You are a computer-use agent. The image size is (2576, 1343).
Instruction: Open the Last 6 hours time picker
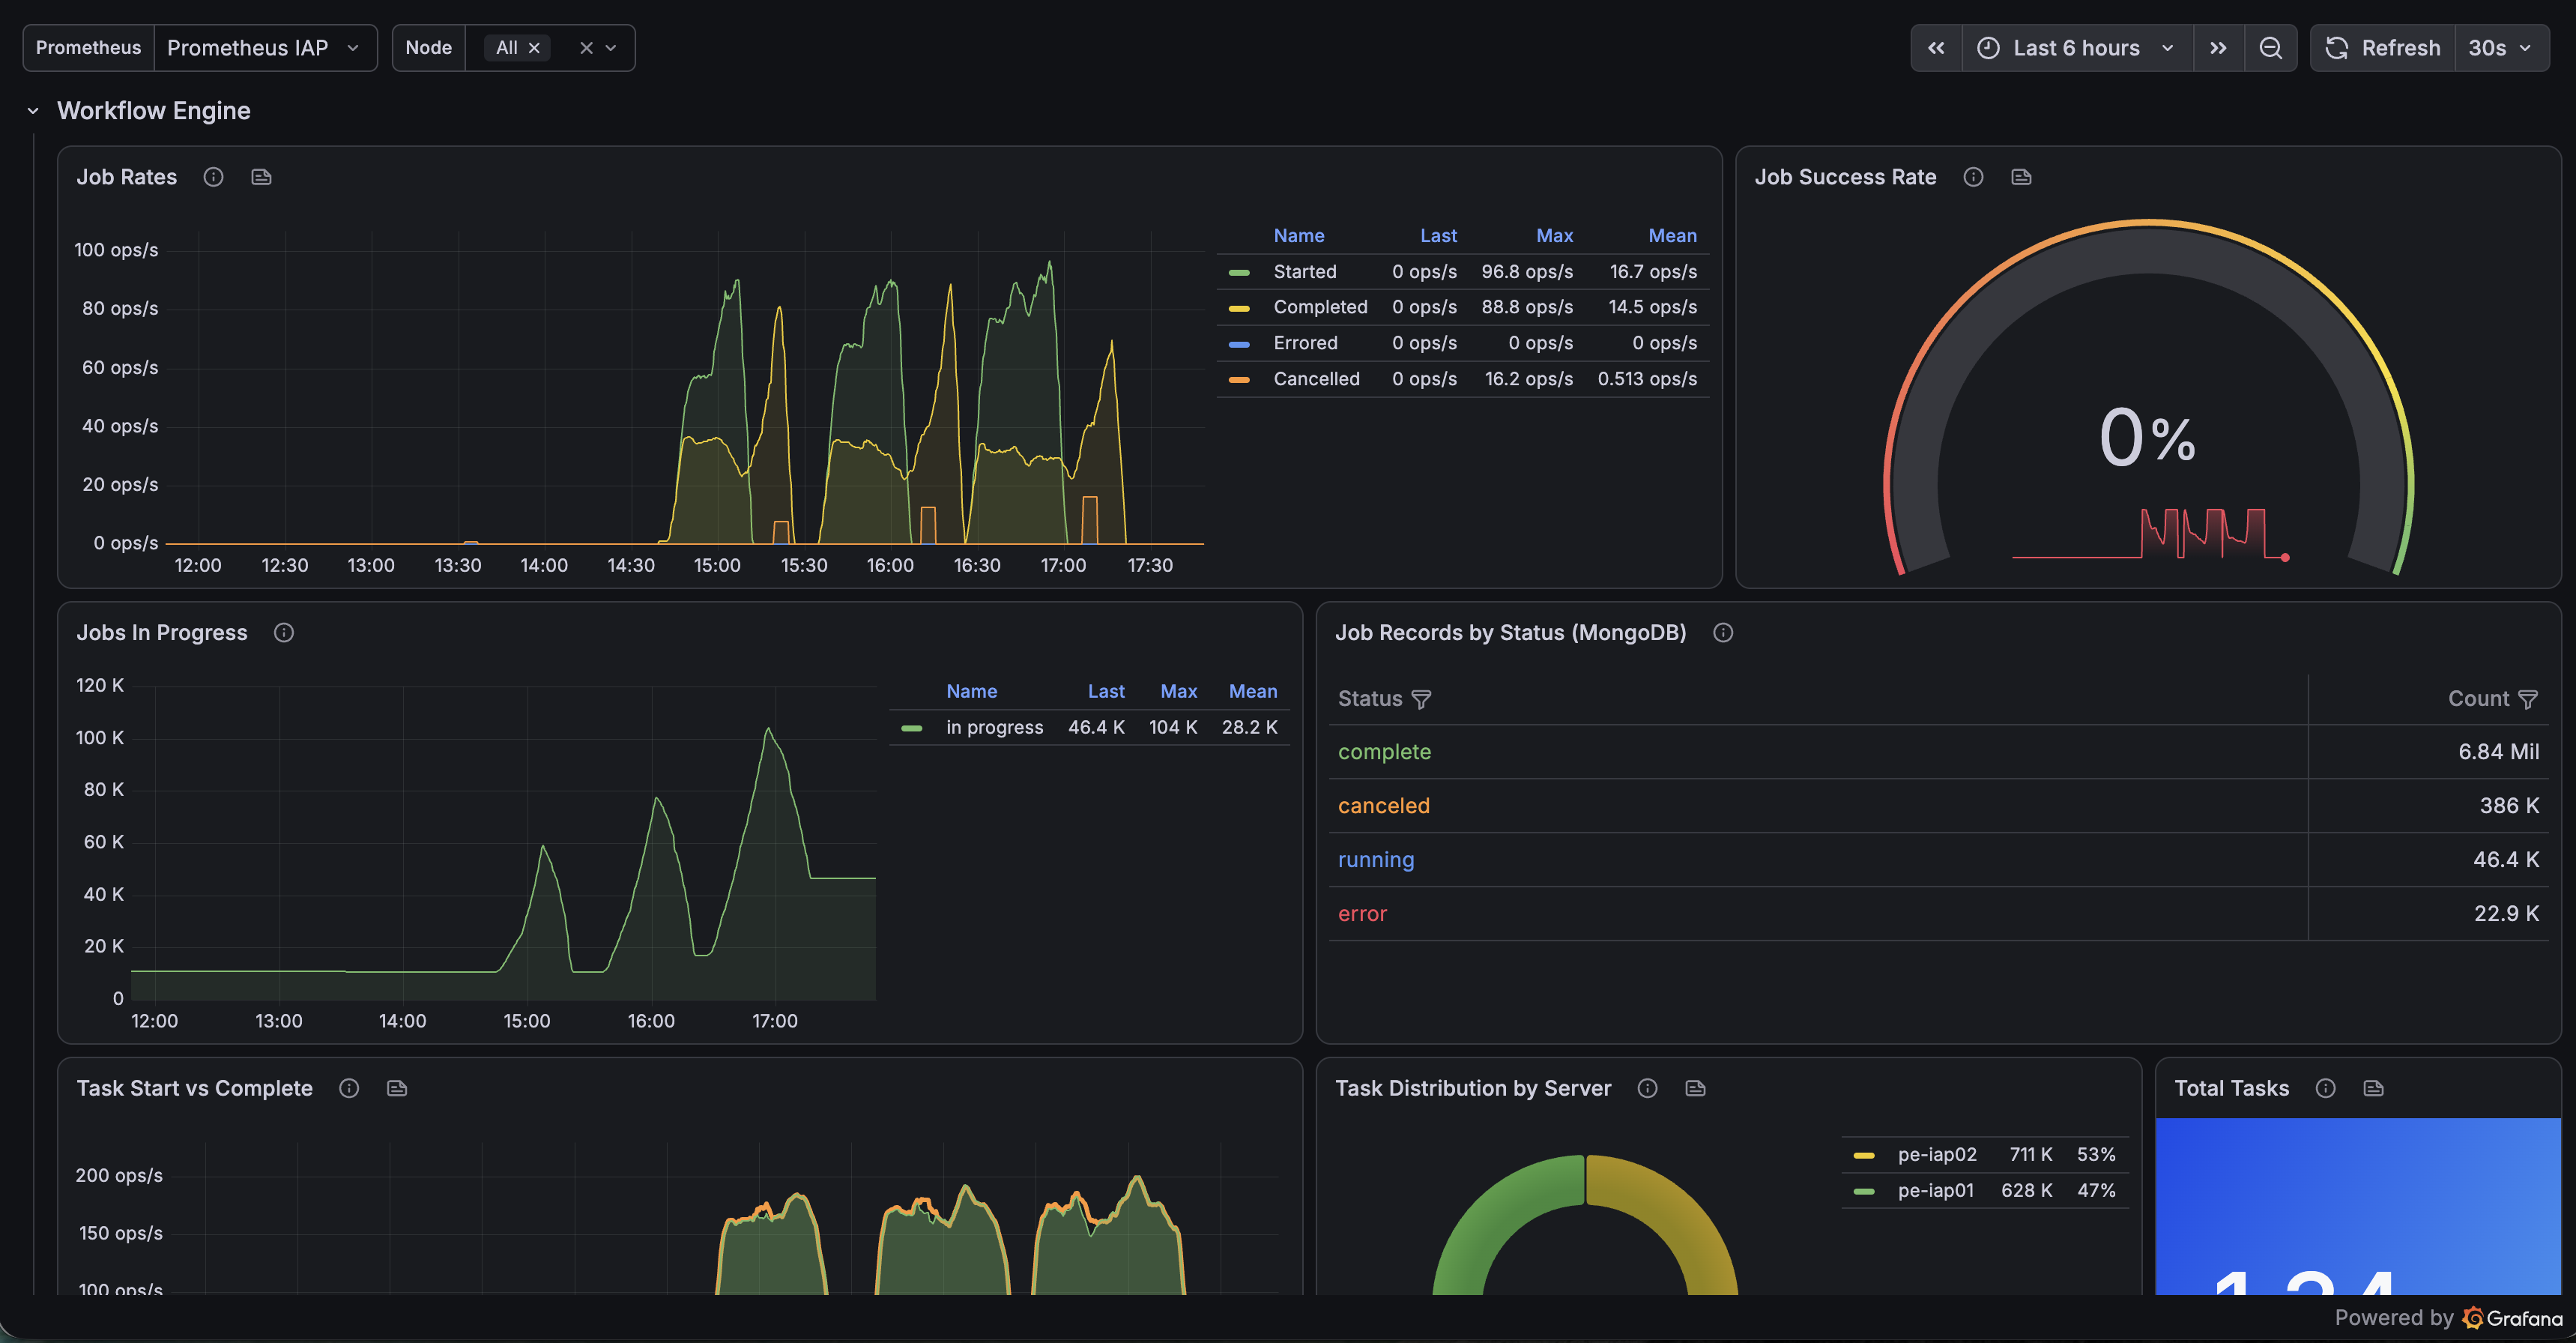click(x=2078, y=48)
